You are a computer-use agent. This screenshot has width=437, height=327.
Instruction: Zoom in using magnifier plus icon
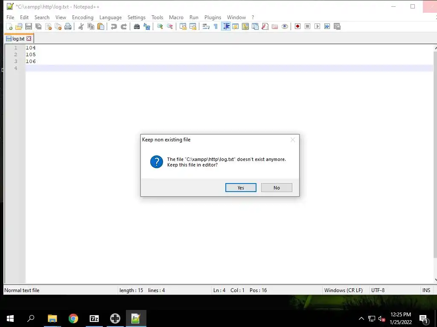160,26
